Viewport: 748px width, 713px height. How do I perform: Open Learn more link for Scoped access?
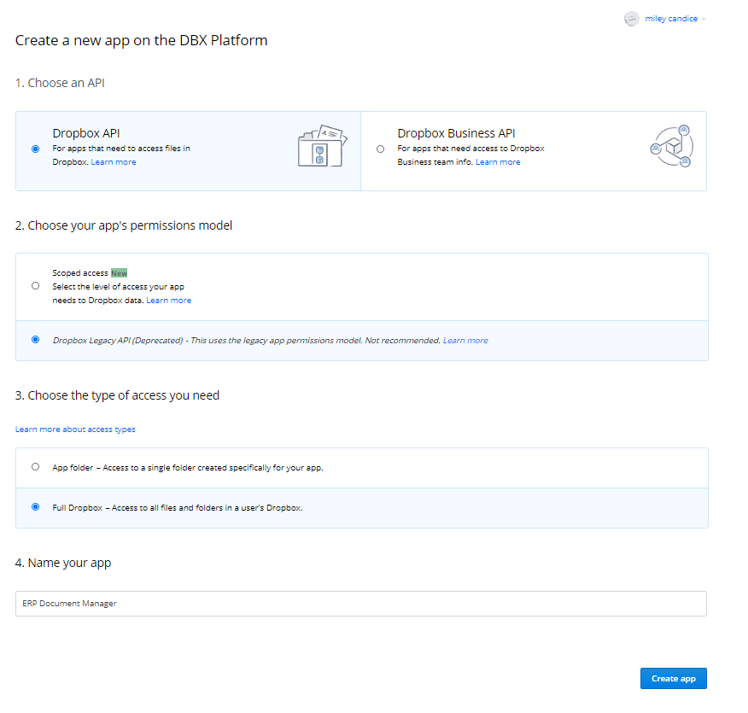click(169, 301)
